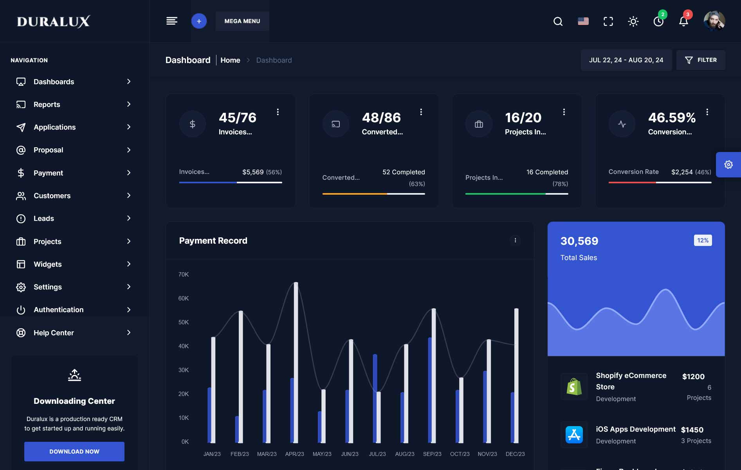Viewport: 741px width, 470px height.
Task: Enter fullscreen mode via expand icon
Action: coord(608,21)
